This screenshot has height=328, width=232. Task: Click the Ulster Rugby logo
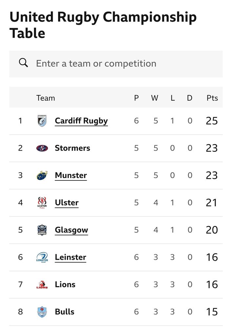click(42, 203)
